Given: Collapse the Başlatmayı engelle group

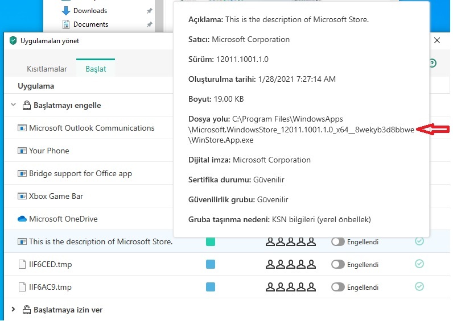Looking at the screenshot, I should 14,105.
